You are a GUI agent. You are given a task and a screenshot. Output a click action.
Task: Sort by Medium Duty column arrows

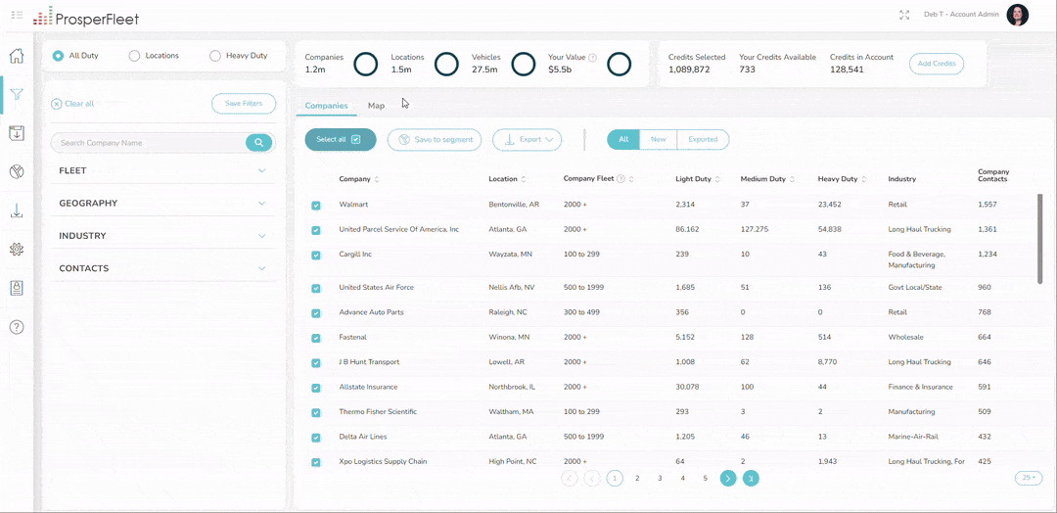pyautogui.click(x=792, y=179)
